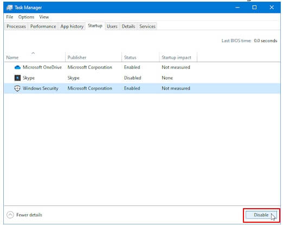The height and width of the screenshot is (226, 283).
Task: Click Skype's None startup impact value
Action: [167, 78]
